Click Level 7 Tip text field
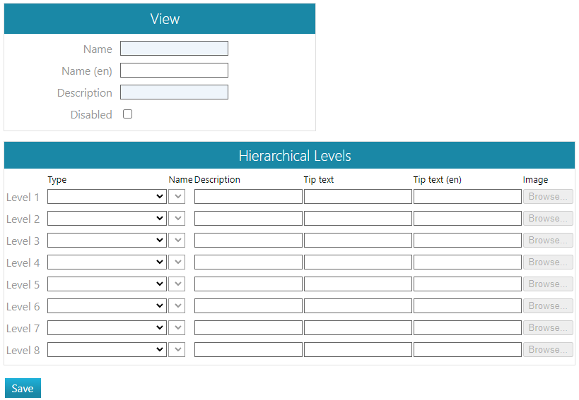The width and height of the screenshot is (579, 400). 358,328
